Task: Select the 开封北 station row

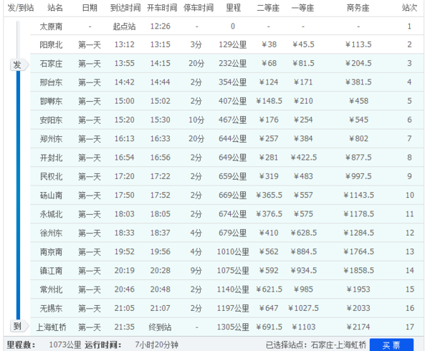Action: (x=226, y=158)
